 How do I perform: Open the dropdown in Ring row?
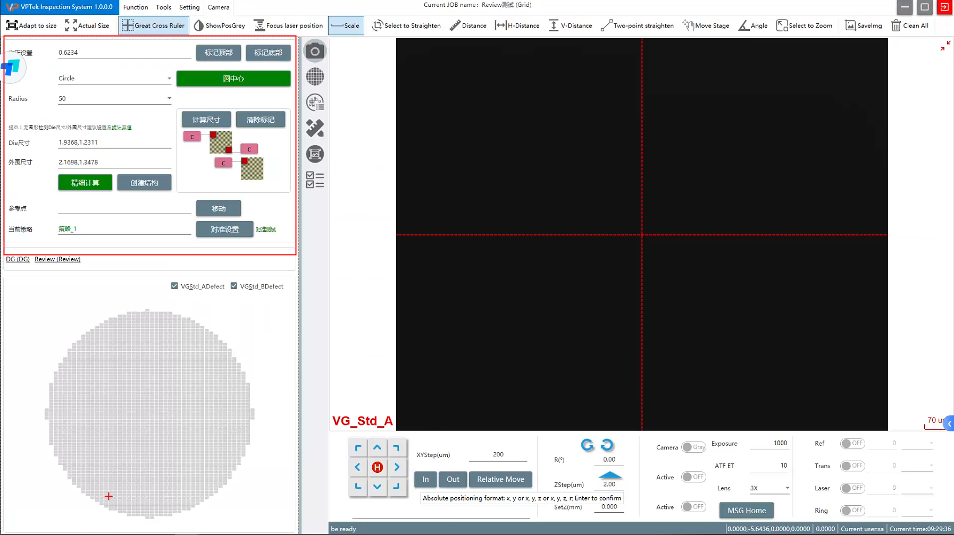tap(917, 510)
